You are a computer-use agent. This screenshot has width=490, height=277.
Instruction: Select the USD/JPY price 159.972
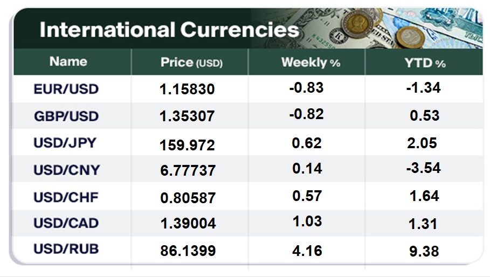(187, 145)
